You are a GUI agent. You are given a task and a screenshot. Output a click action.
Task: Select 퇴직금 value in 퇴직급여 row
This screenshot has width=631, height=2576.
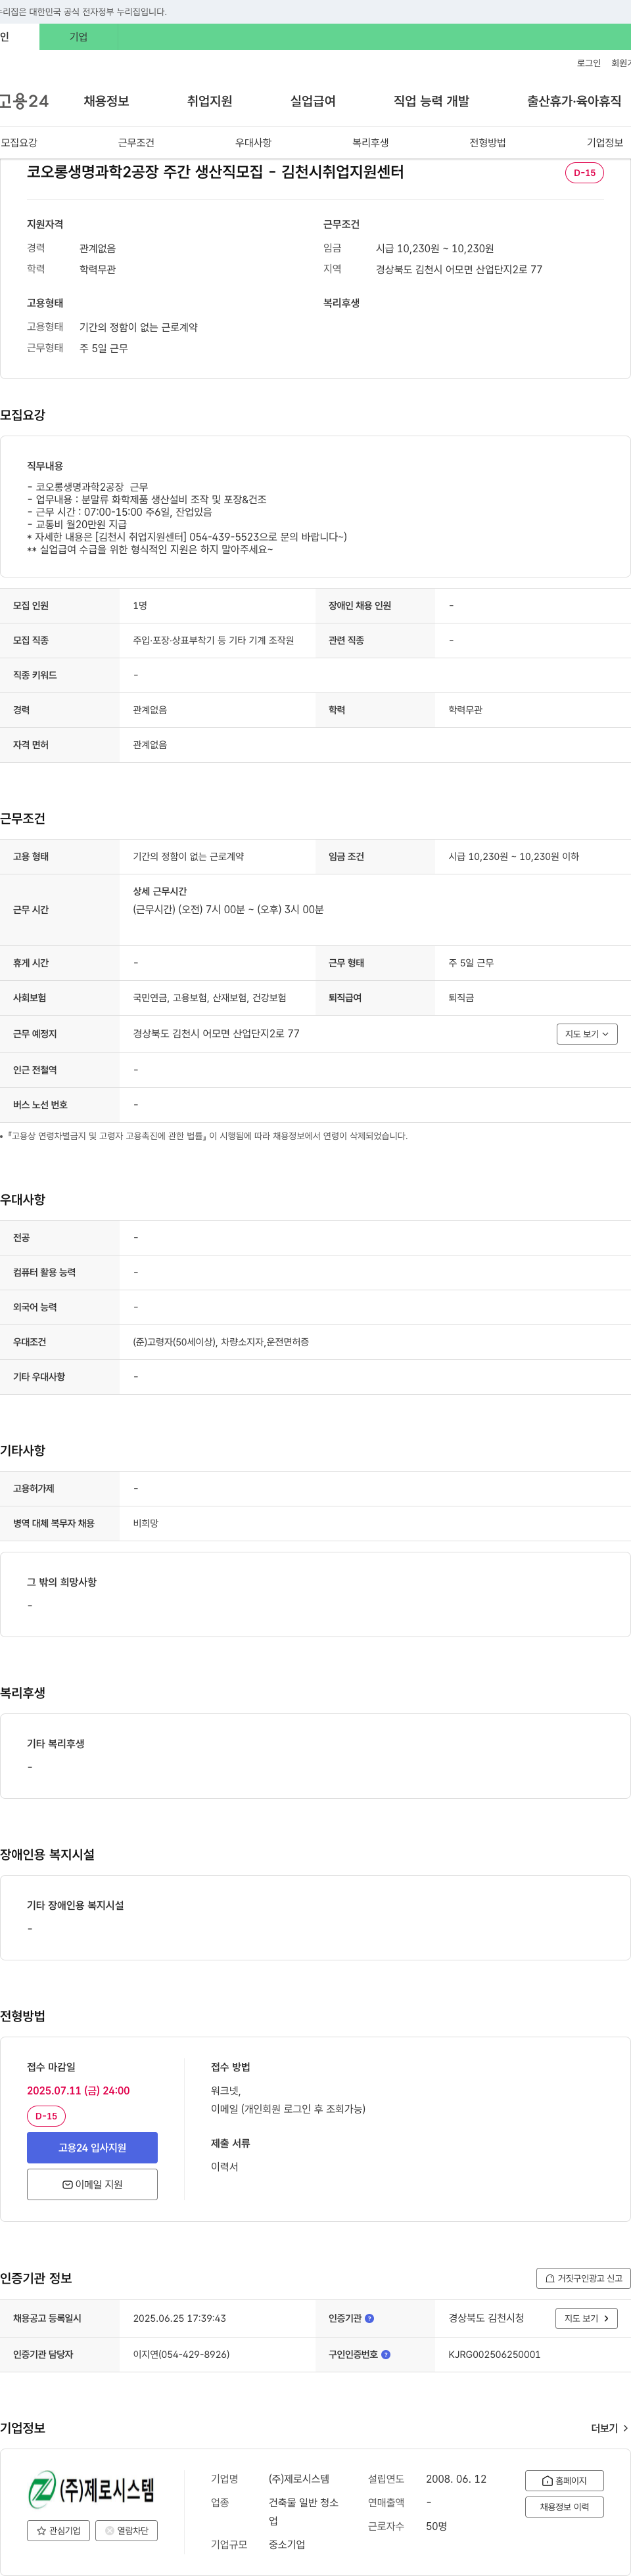tap(461, 998)
